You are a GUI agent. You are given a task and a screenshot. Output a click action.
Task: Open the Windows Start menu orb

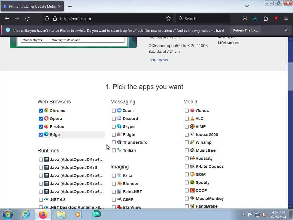(x=8, y=214)
